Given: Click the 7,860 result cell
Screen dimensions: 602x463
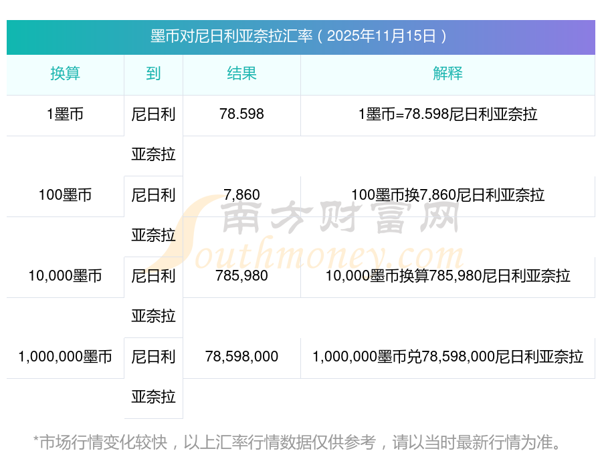Looking at the screenshot, I should [241, 195].
